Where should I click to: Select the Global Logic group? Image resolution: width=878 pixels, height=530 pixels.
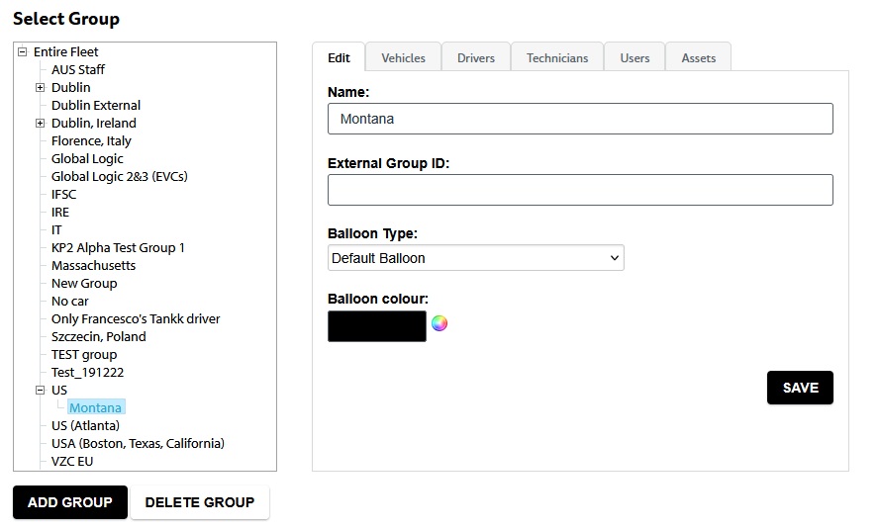click(x=87, y=159)
